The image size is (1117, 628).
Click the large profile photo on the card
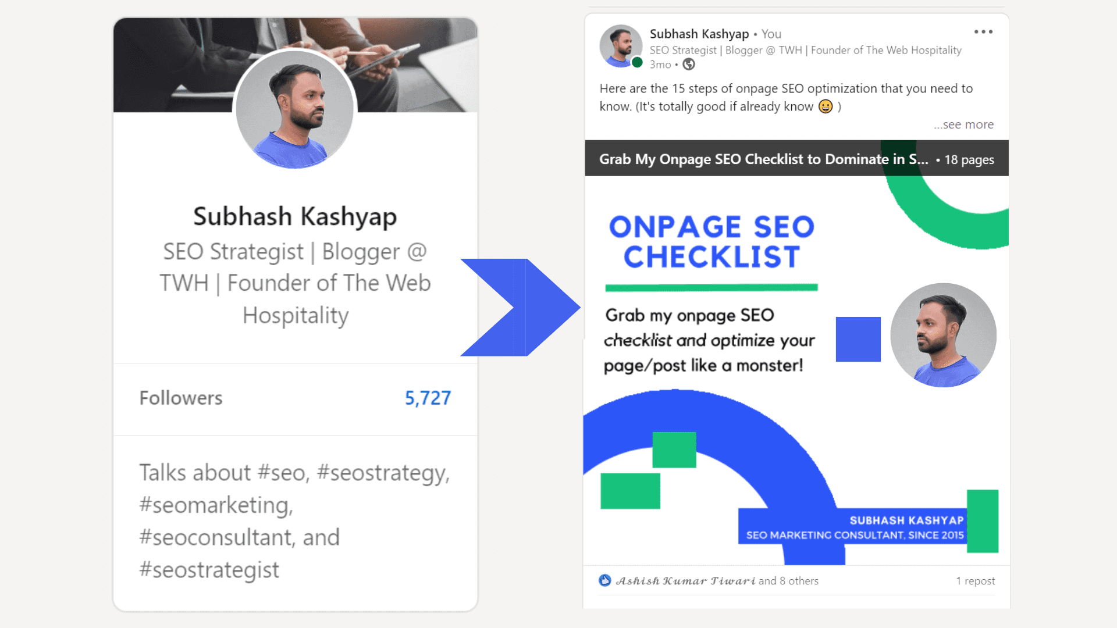pos(295,109)
